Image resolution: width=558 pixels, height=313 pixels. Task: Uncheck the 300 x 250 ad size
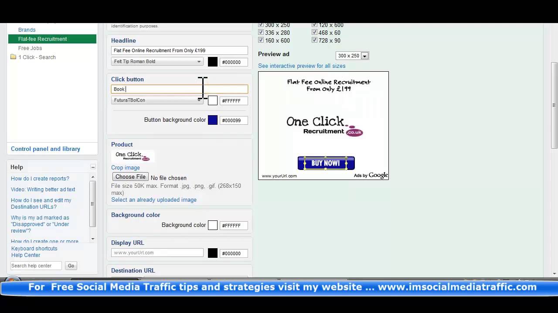coord(261,24)
